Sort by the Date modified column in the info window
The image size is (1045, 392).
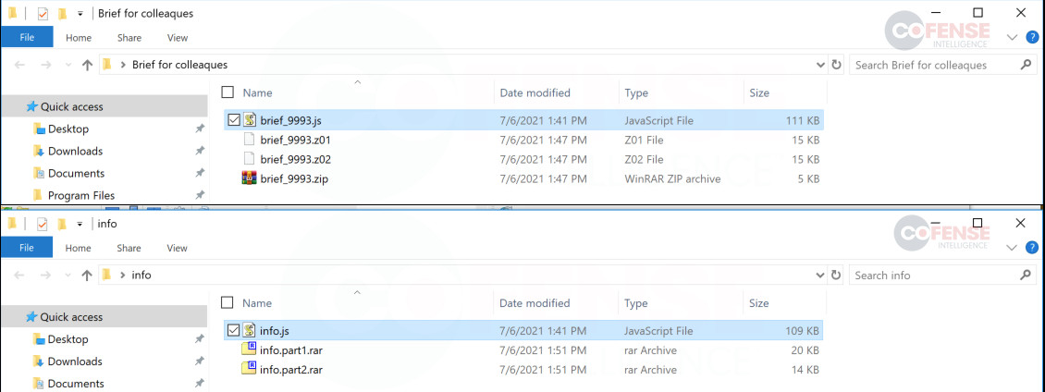coord(535,303)
